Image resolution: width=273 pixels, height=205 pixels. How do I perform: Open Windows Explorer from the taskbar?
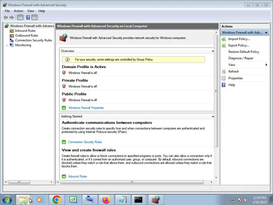pyautogui.click(x=23, y=200)
